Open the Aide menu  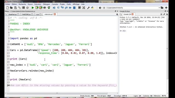tap(83, 4)
